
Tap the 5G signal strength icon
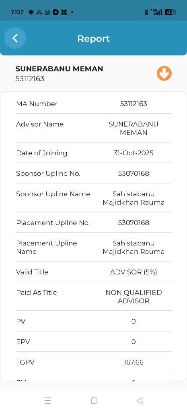click(x=156, y=12)
